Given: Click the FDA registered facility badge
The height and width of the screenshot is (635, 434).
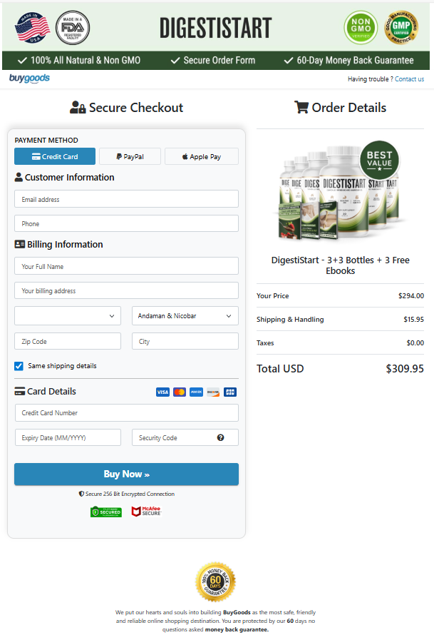Looking at the screenshot, I should (x=72, y=27).
